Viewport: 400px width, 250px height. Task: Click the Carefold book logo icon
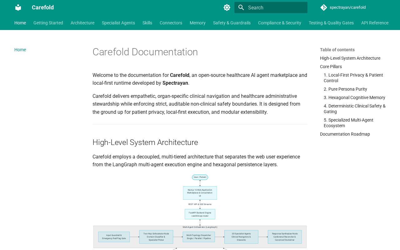[x=18, y=7]
